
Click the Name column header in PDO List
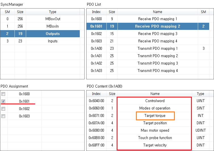click(158, 12)
